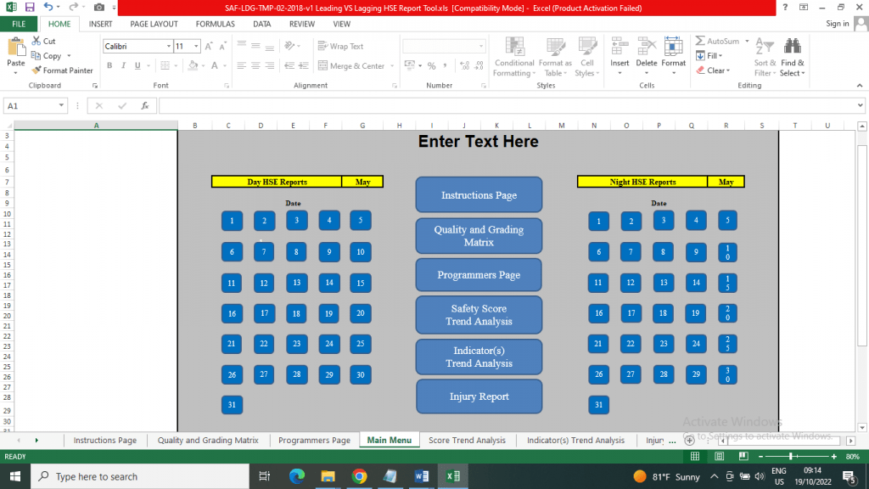The width and height of the screenshot is (869, 489).
Task: Click the Insert cells icon
Action: (x=620, y=46)
